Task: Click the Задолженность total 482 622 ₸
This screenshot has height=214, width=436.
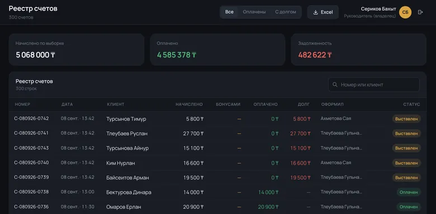Action: pos(315,55)
